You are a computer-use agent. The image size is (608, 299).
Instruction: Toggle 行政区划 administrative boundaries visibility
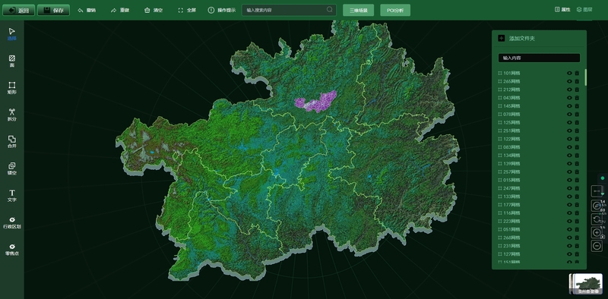(x=11, y=222)
